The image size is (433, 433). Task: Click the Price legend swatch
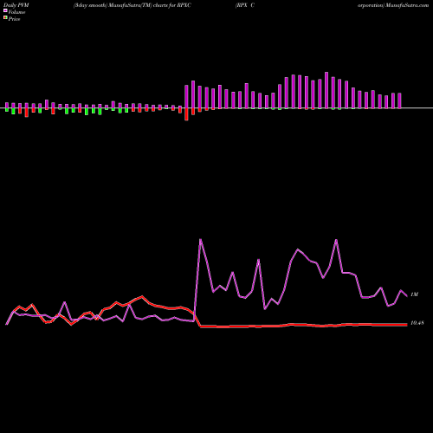5,18
